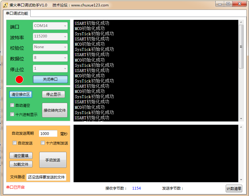Click the app icon in title bar
The image size is (249, 196).
click(x=5, y=5)
